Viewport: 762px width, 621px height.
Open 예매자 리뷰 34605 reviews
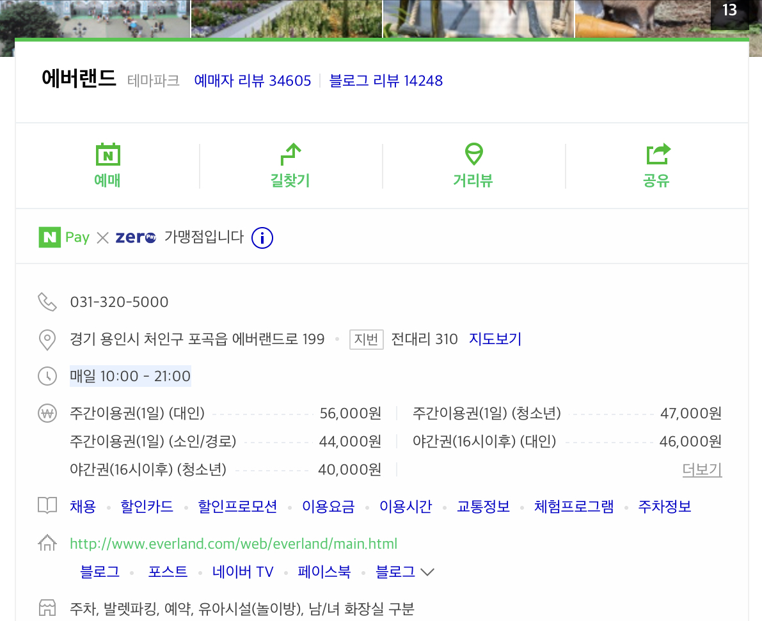252,81
